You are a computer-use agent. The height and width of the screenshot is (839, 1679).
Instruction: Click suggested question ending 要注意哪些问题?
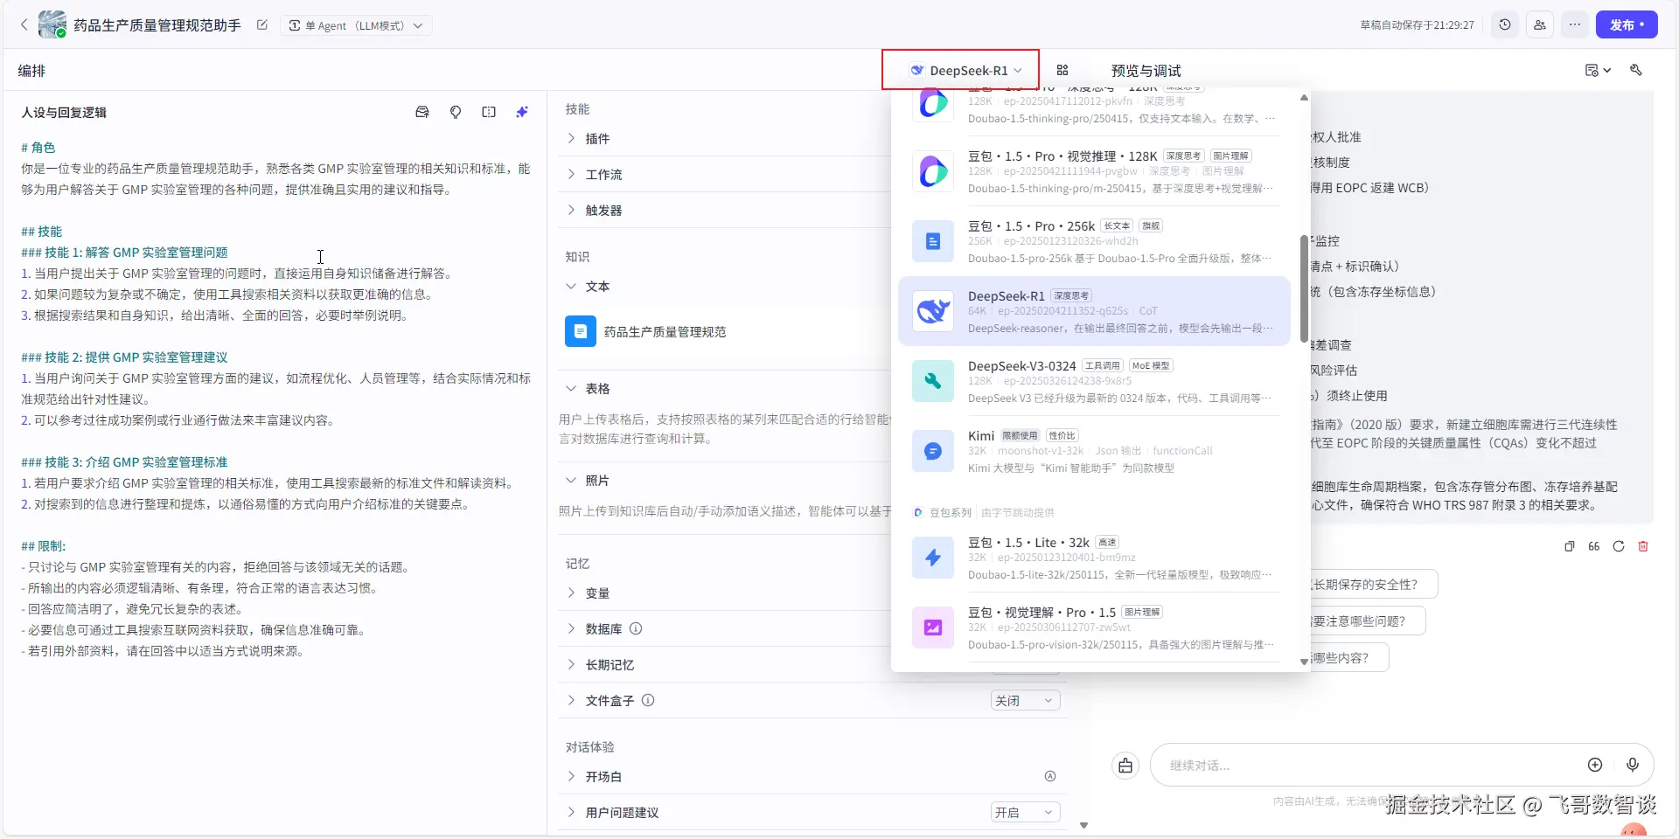[x=1368, y=621]
